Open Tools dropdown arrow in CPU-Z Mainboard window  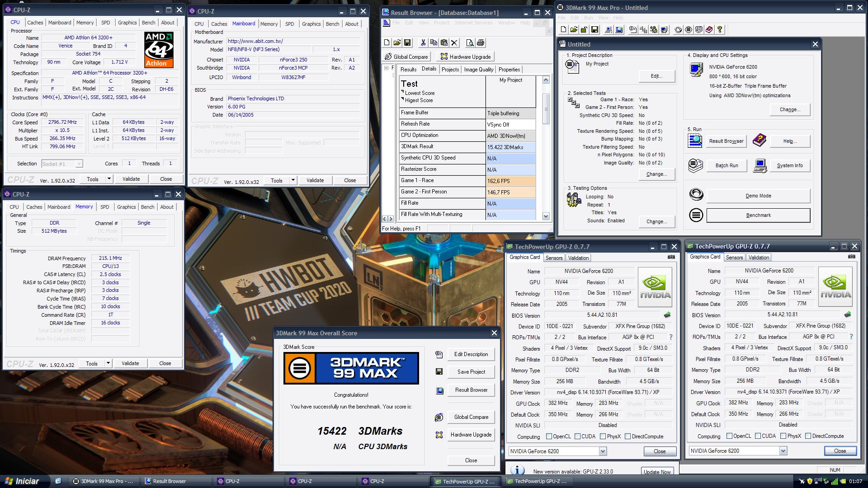point(293,180)
